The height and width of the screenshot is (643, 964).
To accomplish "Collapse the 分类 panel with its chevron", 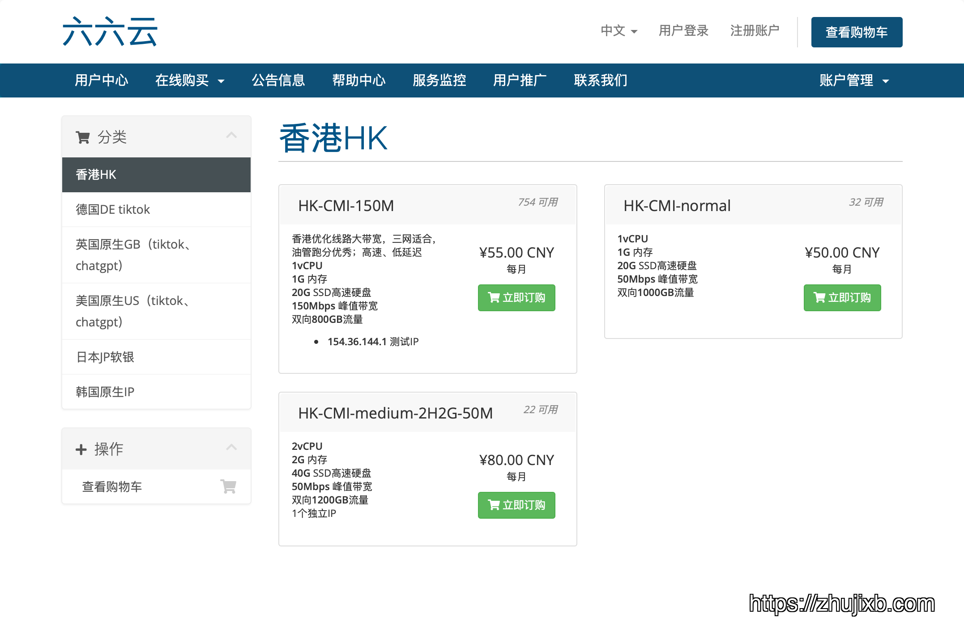I will tap(231, 135).
